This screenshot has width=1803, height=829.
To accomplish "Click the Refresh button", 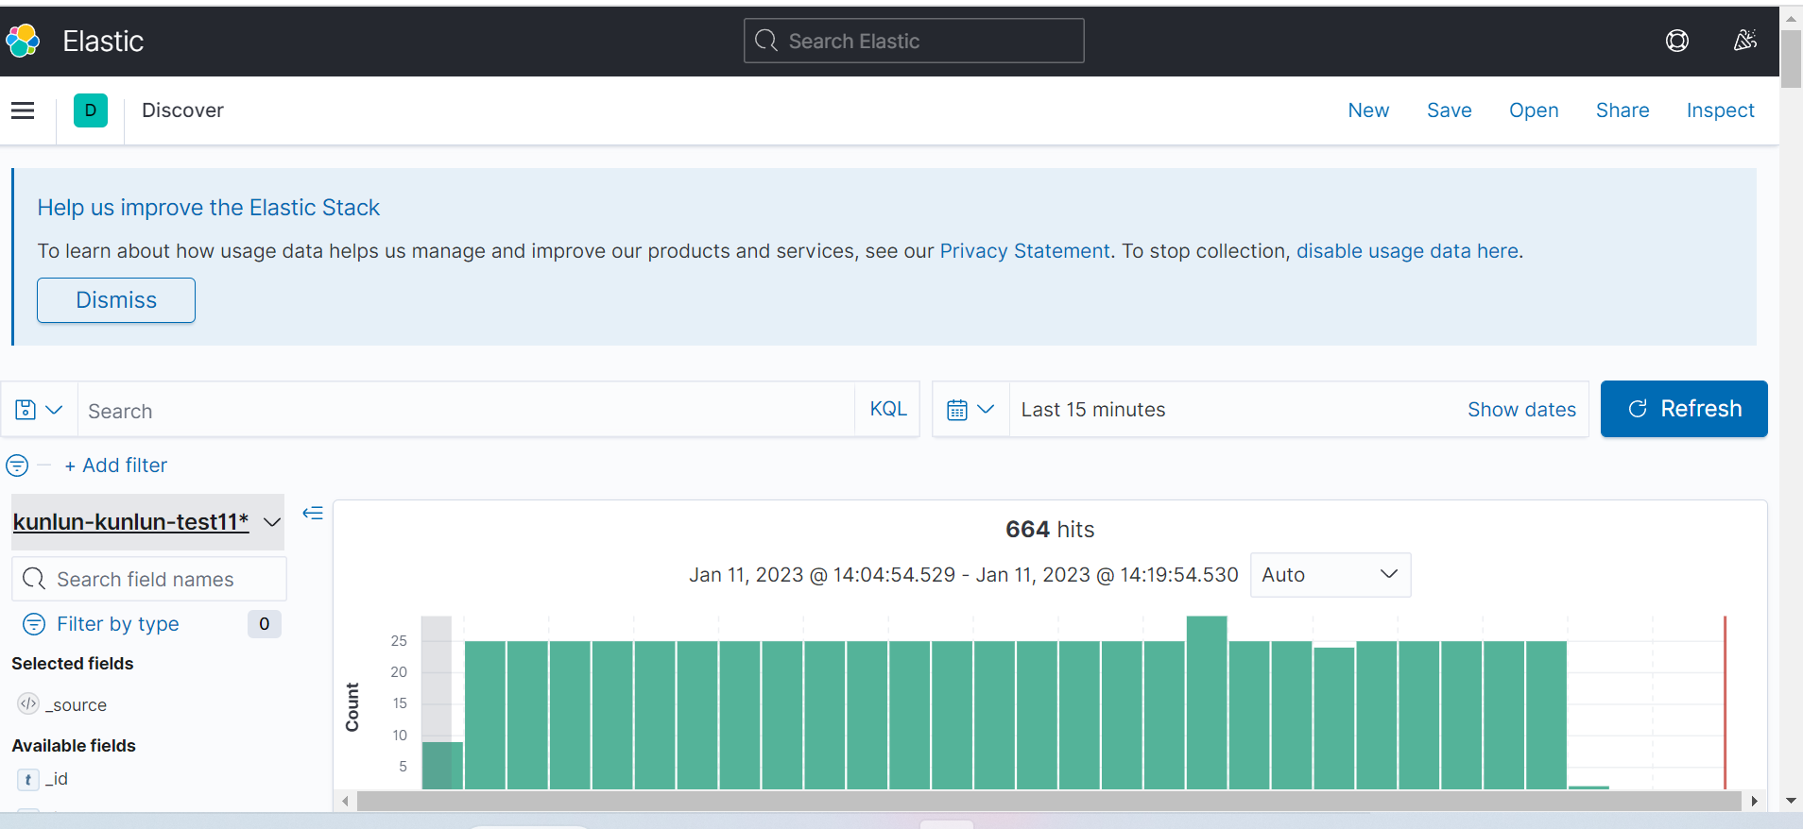I will pyautogui.click(x=1684, y=409).
